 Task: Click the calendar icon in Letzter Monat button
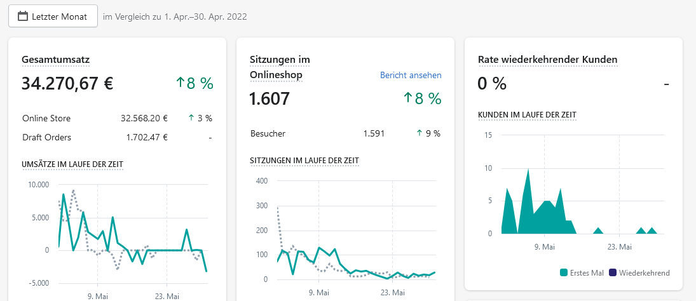click(23, 17)
